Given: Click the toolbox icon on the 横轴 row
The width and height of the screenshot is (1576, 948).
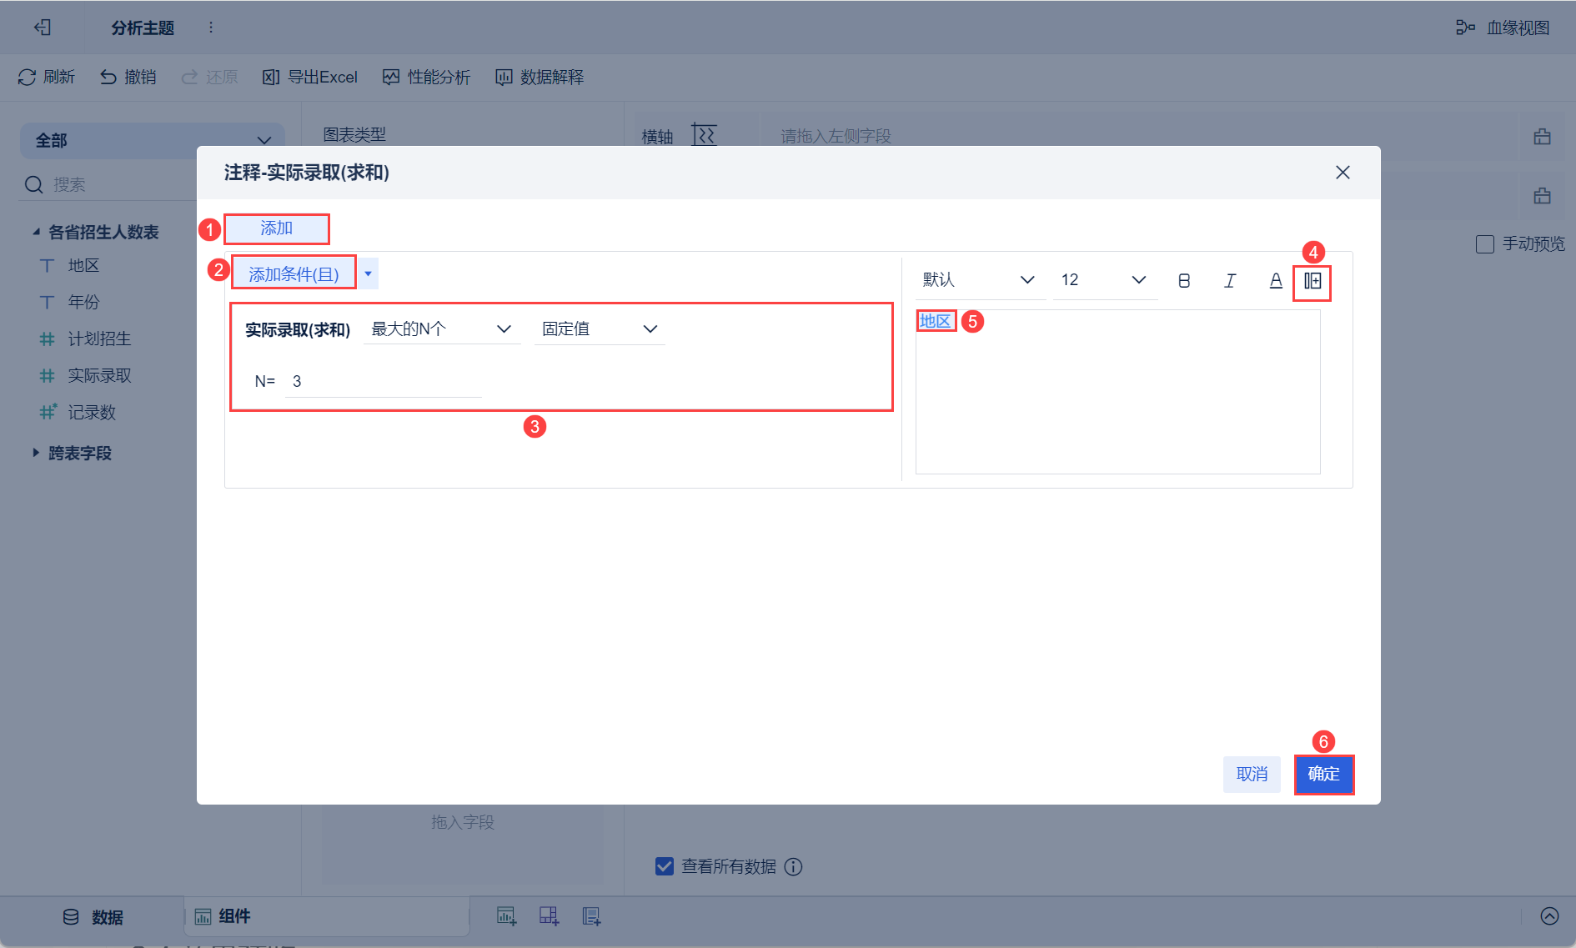Looking at the screenshot, I should tap(1542, 136).
